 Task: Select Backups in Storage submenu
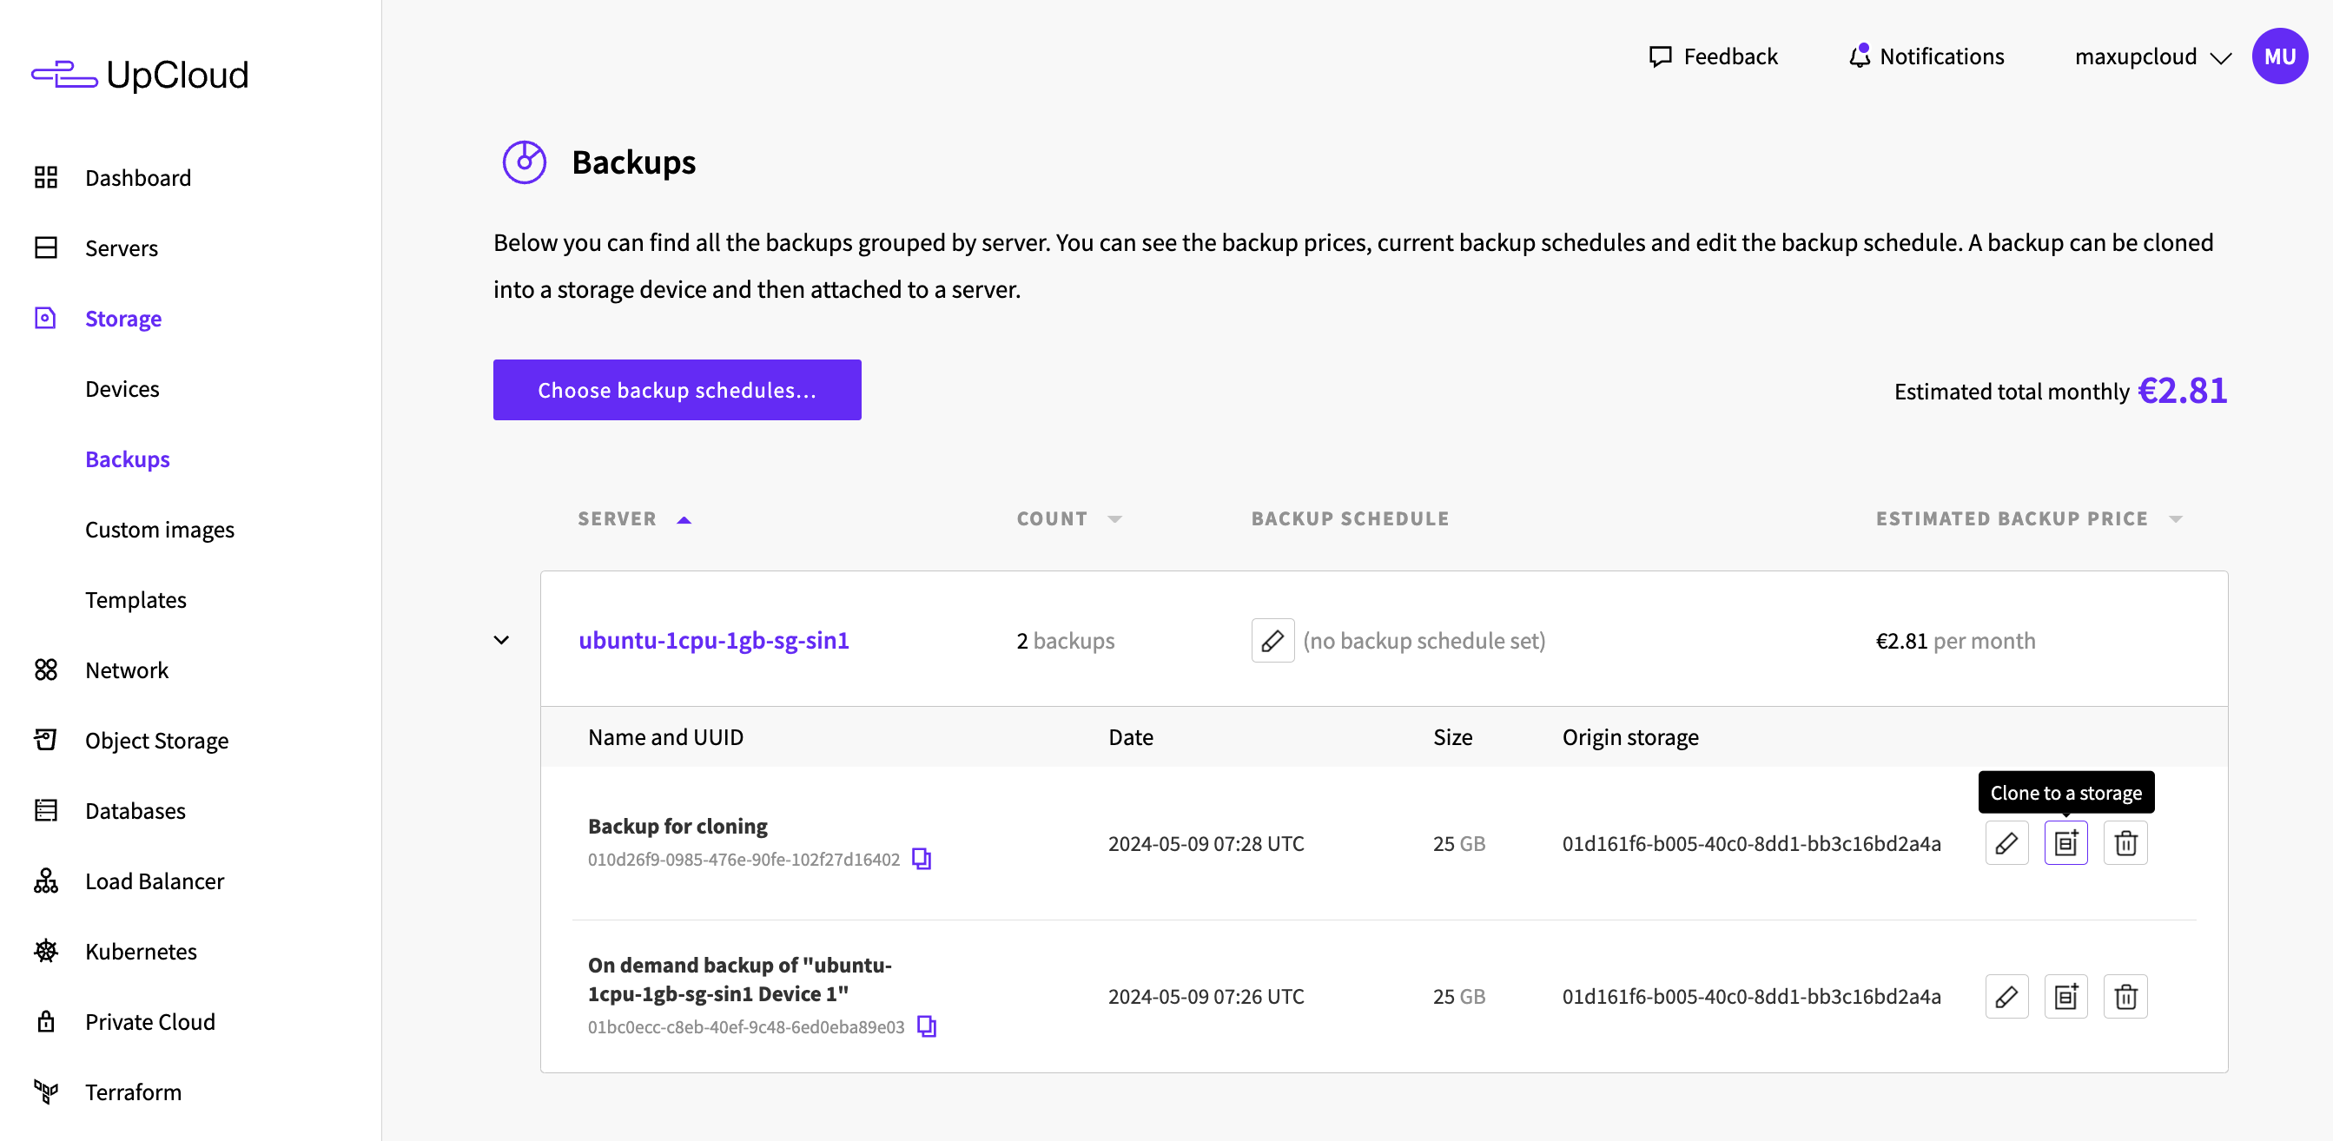click(x=128, y=459)
